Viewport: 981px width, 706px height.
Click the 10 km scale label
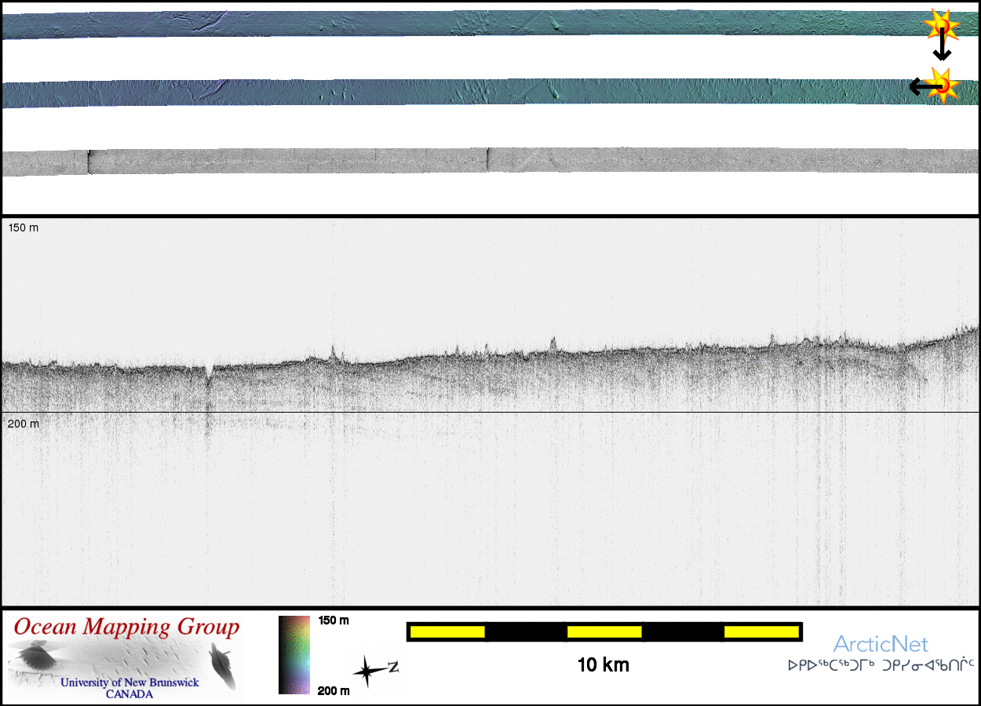603,665
